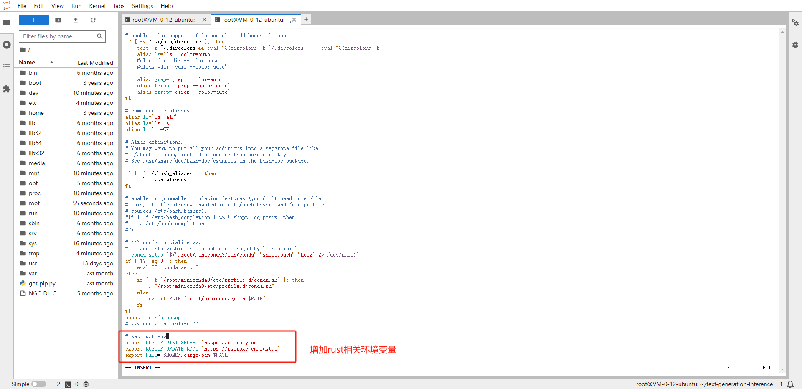Open the Table of Contents panel
The image size is (802, 389).
[7, 67]
